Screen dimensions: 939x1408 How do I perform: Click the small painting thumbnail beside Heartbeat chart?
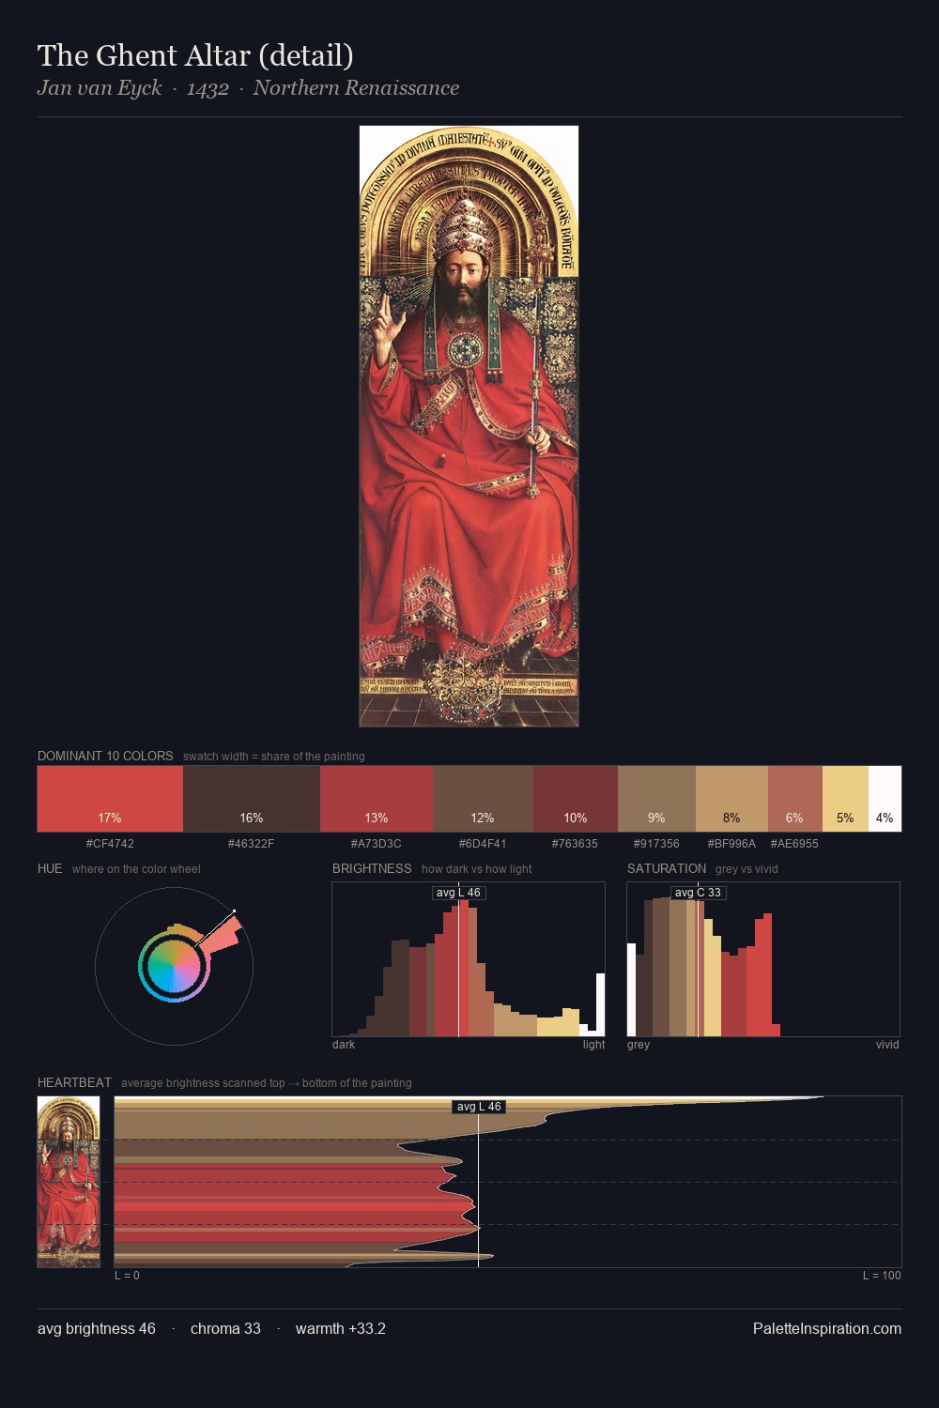(x=69, y=1182)
